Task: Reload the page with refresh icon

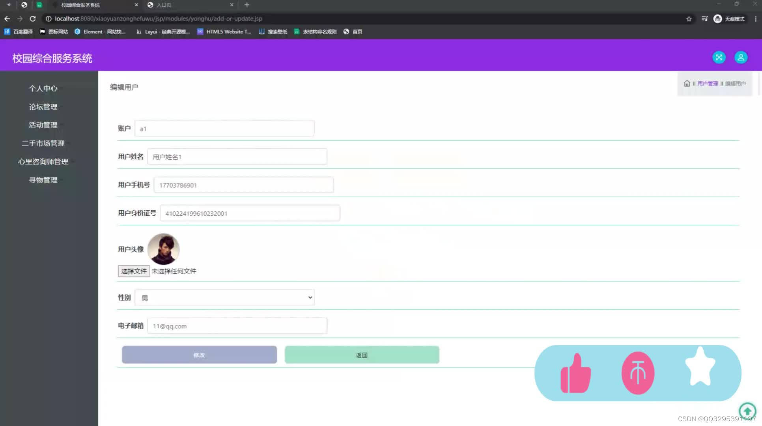Action: pos(33,19)
